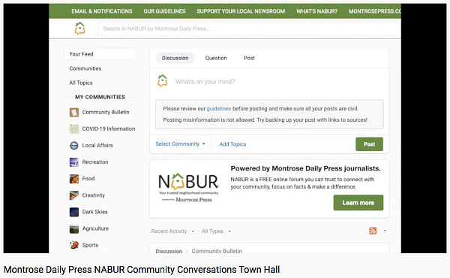The width and height of the screenshot is (450, 278).
Task: Open Email & Notifications menu item
Action: [x=102, y=11]
